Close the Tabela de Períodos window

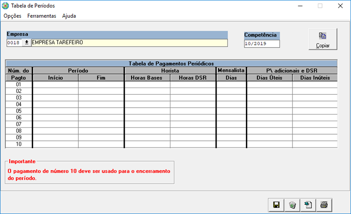(x=340, y=6)
